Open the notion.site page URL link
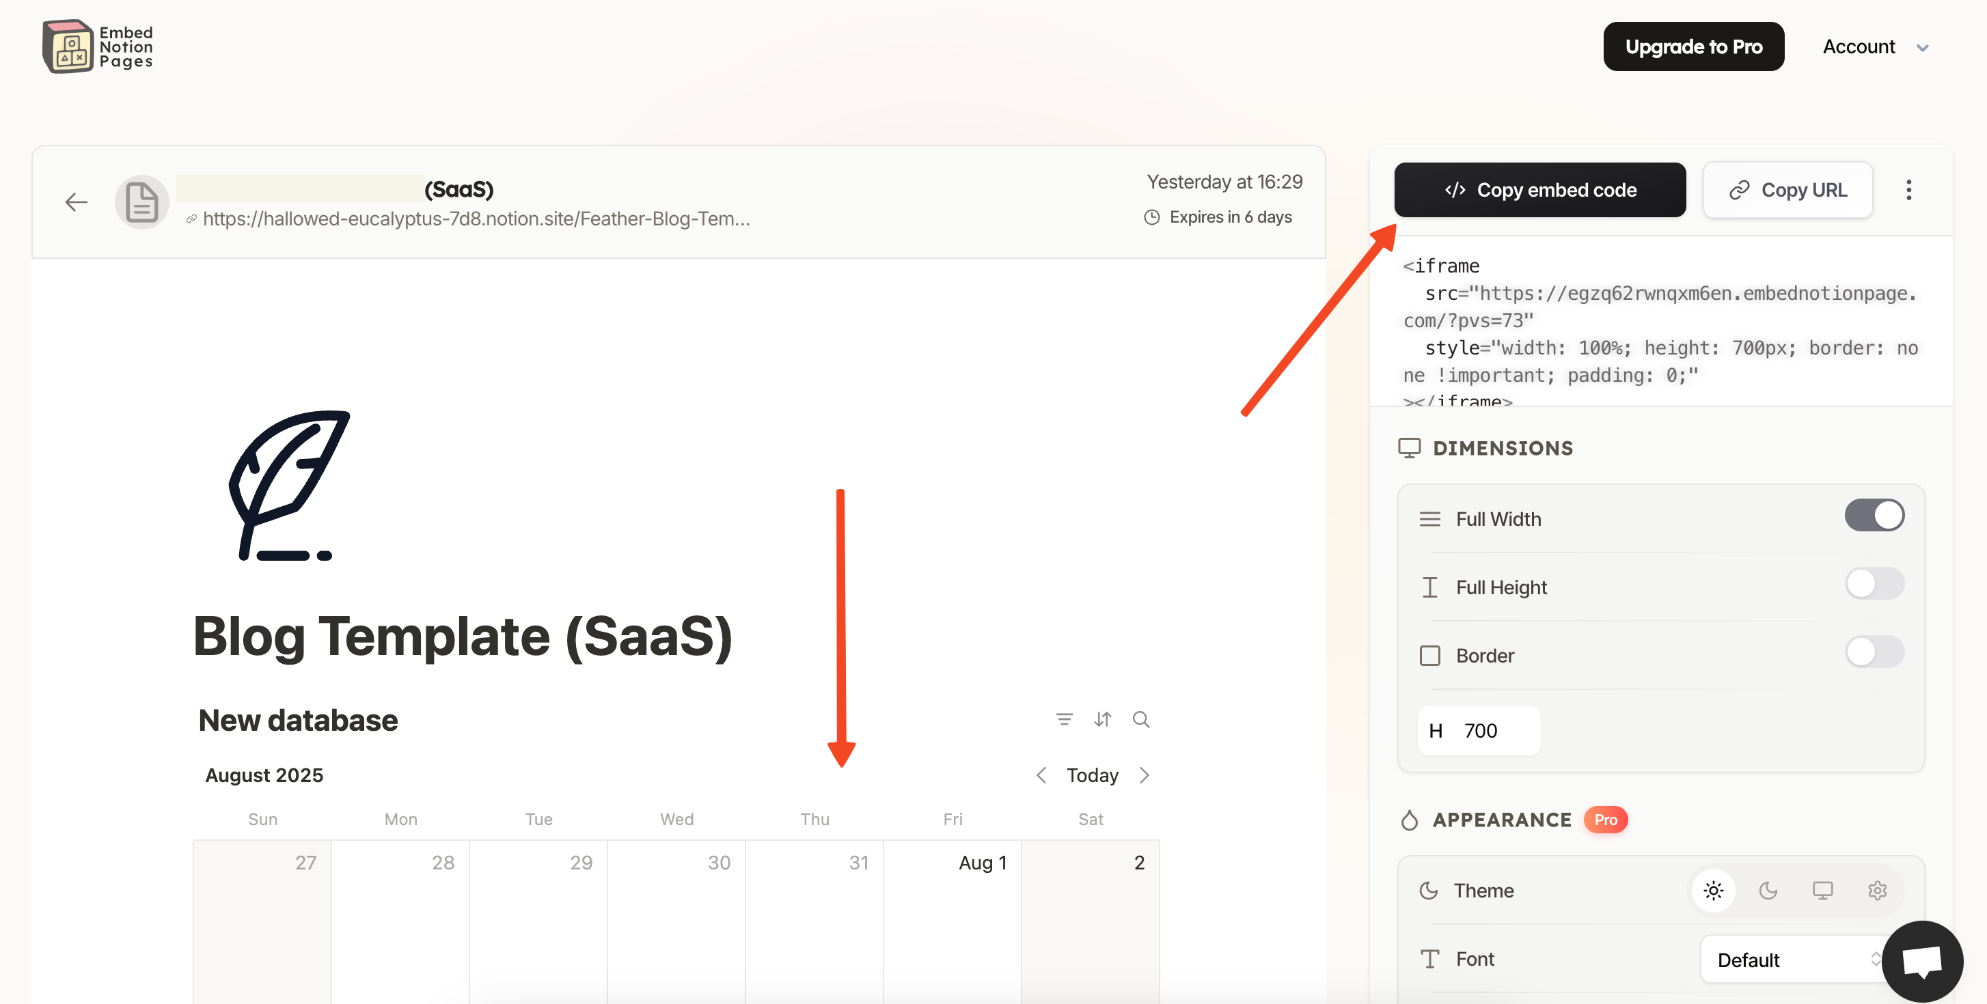Image resolution: width=1987 pixels, height=1004 pixels. tap(476, 219)
